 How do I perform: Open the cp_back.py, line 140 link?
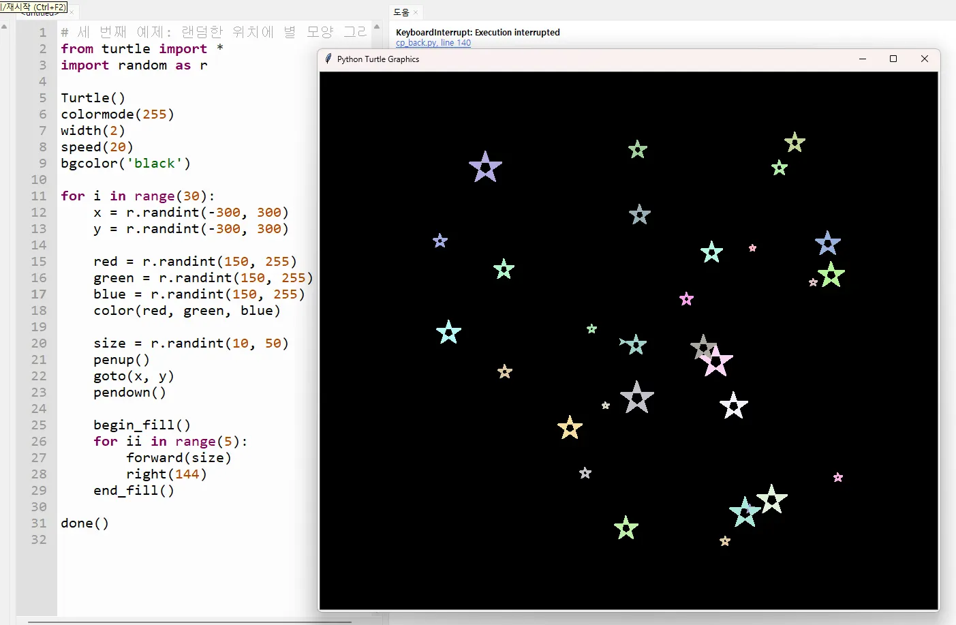point(433,42)
